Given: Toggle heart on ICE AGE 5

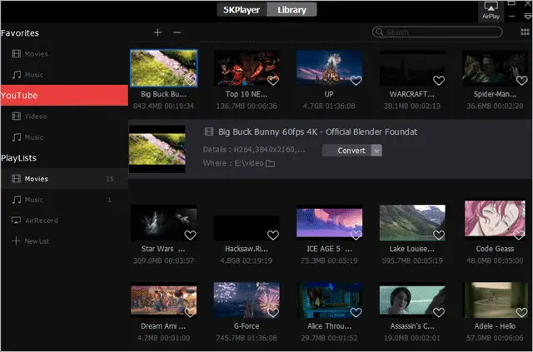Looking at the screenshot, I should 356,235.
